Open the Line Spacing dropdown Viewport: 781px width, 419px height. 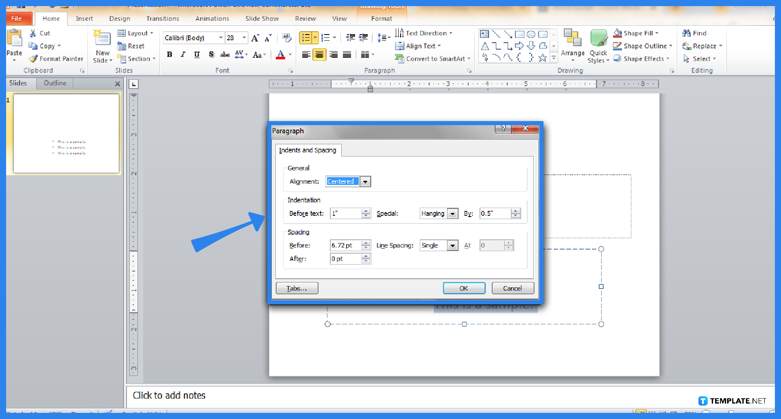pos(453,245)
